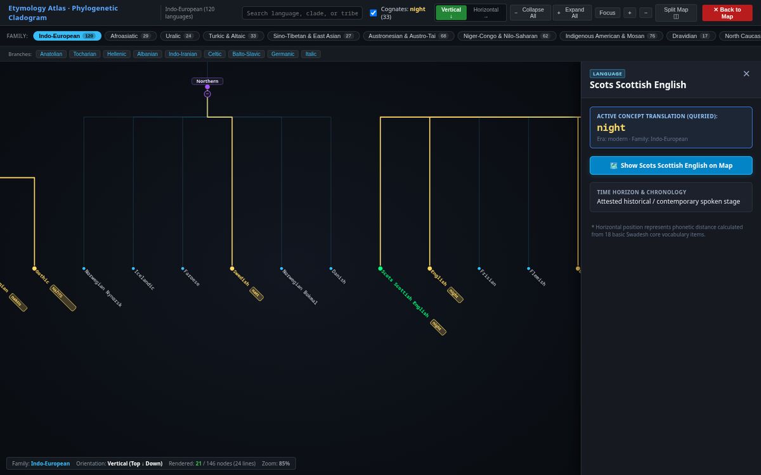The image size is (761, 475).
Task: Jump to the Celtic branch
Action: [x=215, y=54]
